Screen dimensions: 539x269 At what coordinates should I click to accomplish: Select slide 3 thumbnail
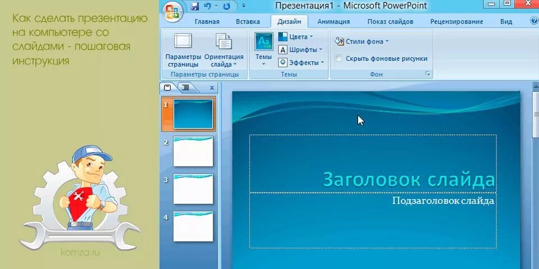coord(193,189)
